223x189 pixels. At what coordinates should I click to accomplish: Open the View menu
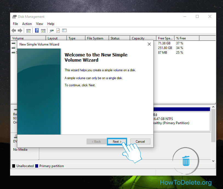tap(40, 24)
